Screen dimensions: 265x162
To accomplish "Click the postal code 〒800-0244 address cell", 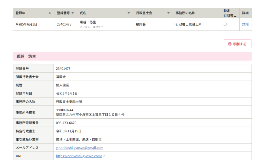I will tap(64, 110).
